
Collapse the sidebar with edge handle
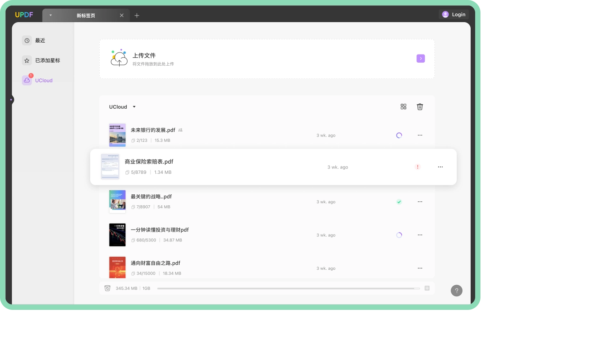click(x=11, y=100)
